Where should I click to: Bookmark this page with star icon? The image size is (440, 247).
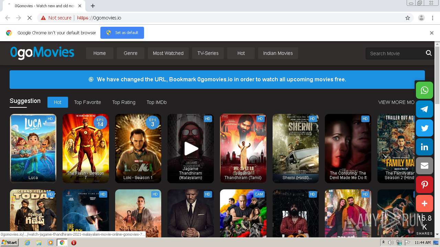click(x=408, y=18)
